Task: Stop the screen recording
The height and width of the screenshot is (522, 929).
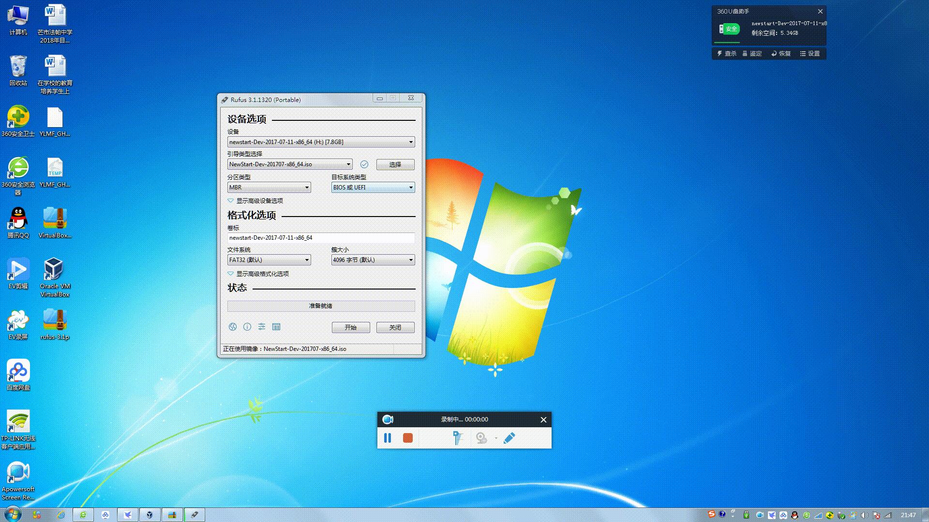Action: click(408, 438)
